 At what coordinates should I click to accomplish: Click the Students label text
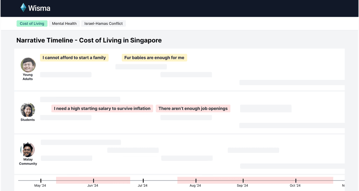click(x=28, y=120)
